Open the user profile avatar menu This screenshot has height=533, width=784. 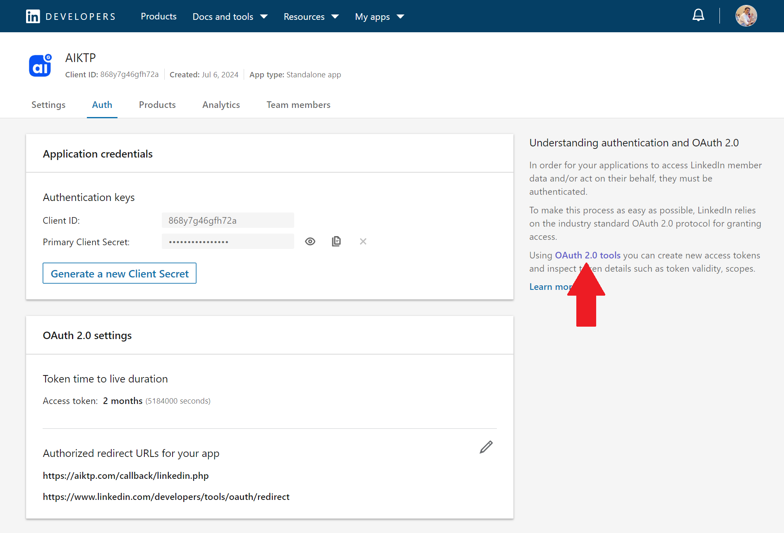pyautogui.click(x=746, y=16)
